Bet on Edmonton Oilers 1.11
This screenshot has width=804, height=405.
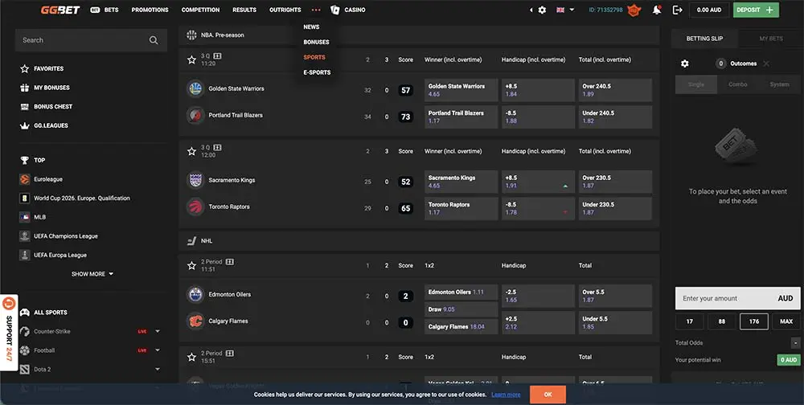pyautogui.click(x=461, y=292)
